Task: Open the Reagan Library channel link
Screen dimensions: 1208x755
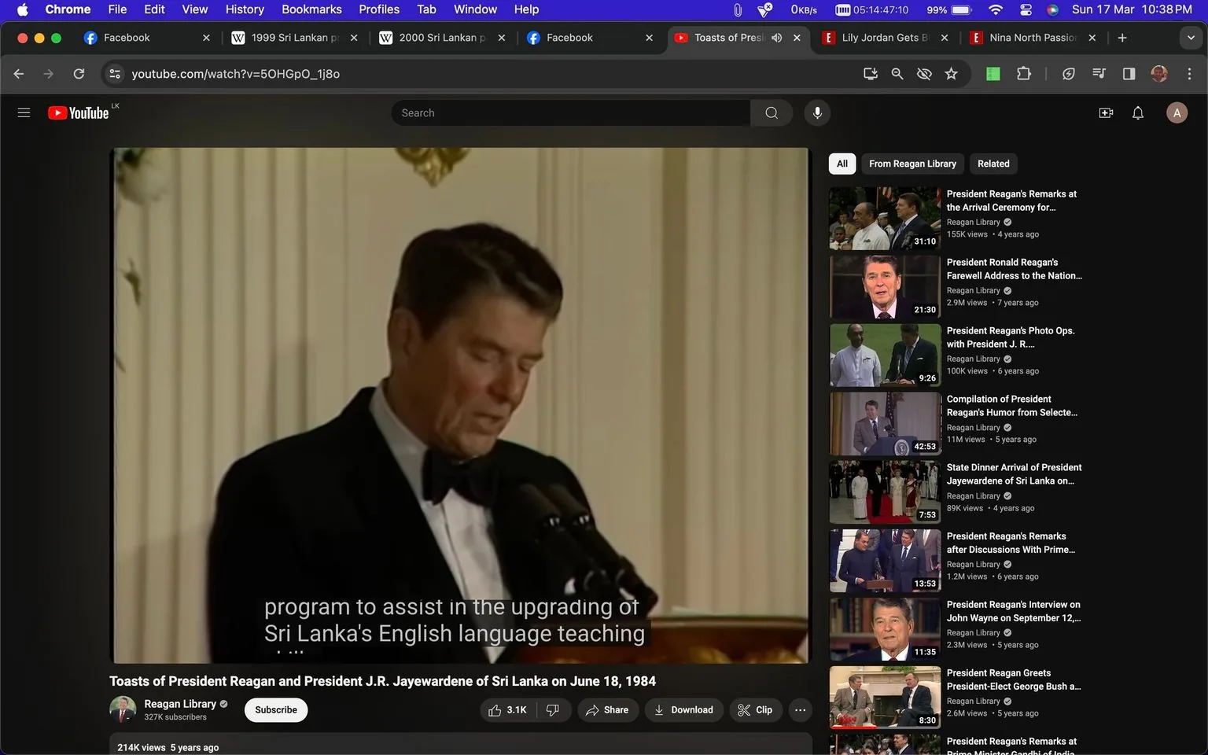Action: [179, 703]
